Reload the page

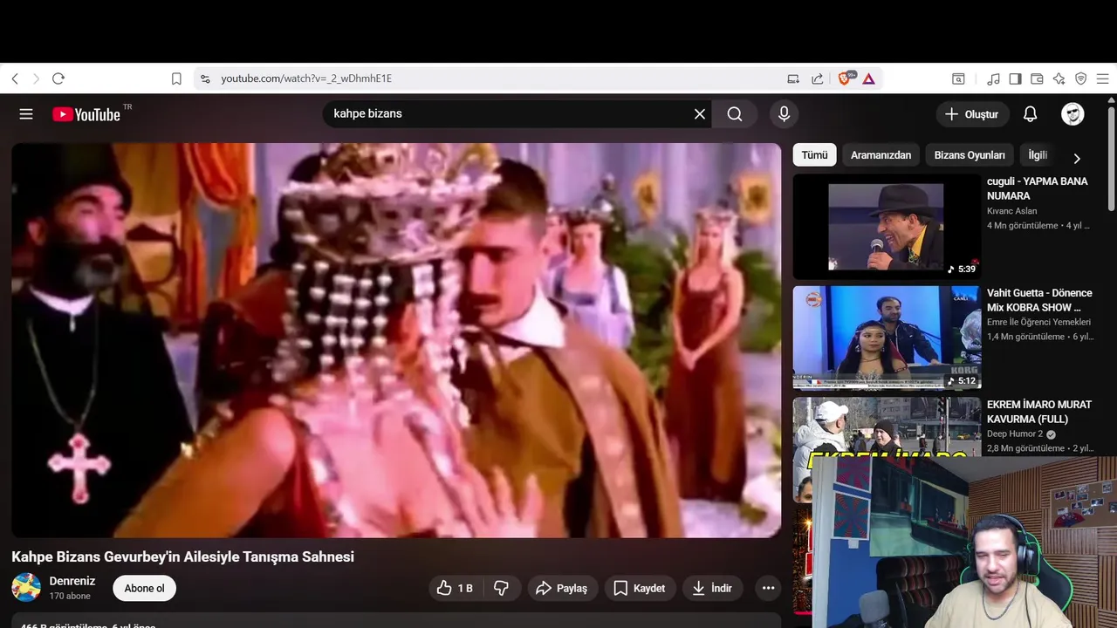coord(58,78)
